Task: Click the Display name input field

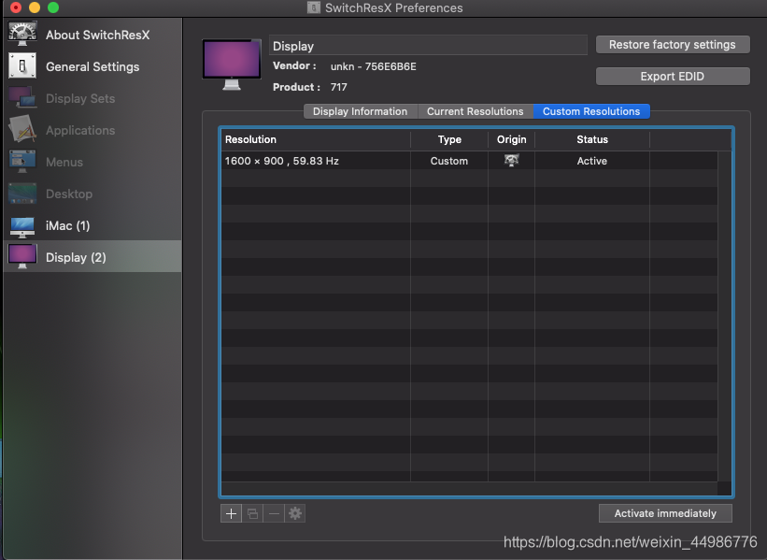Action: pos(428,46)
